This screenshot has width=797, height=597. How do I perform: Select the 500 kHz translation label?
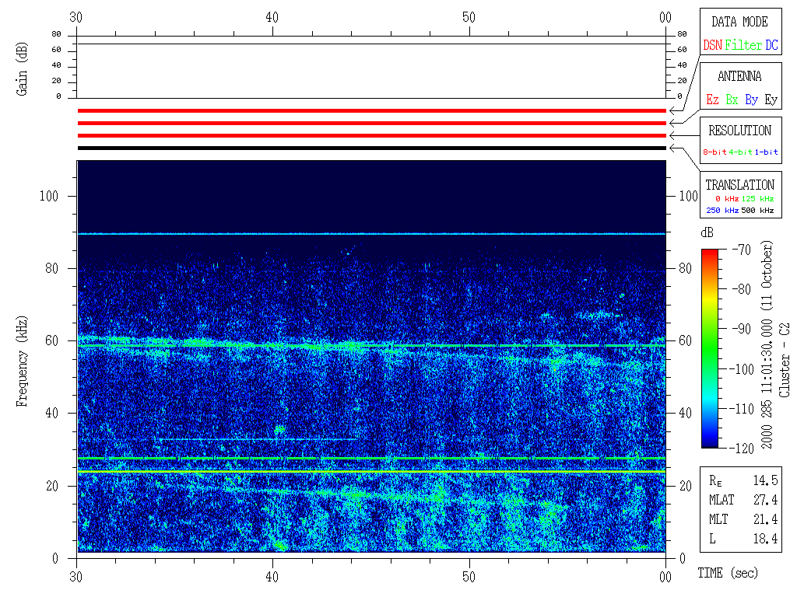pyautogui.click(x=757, y=211)
